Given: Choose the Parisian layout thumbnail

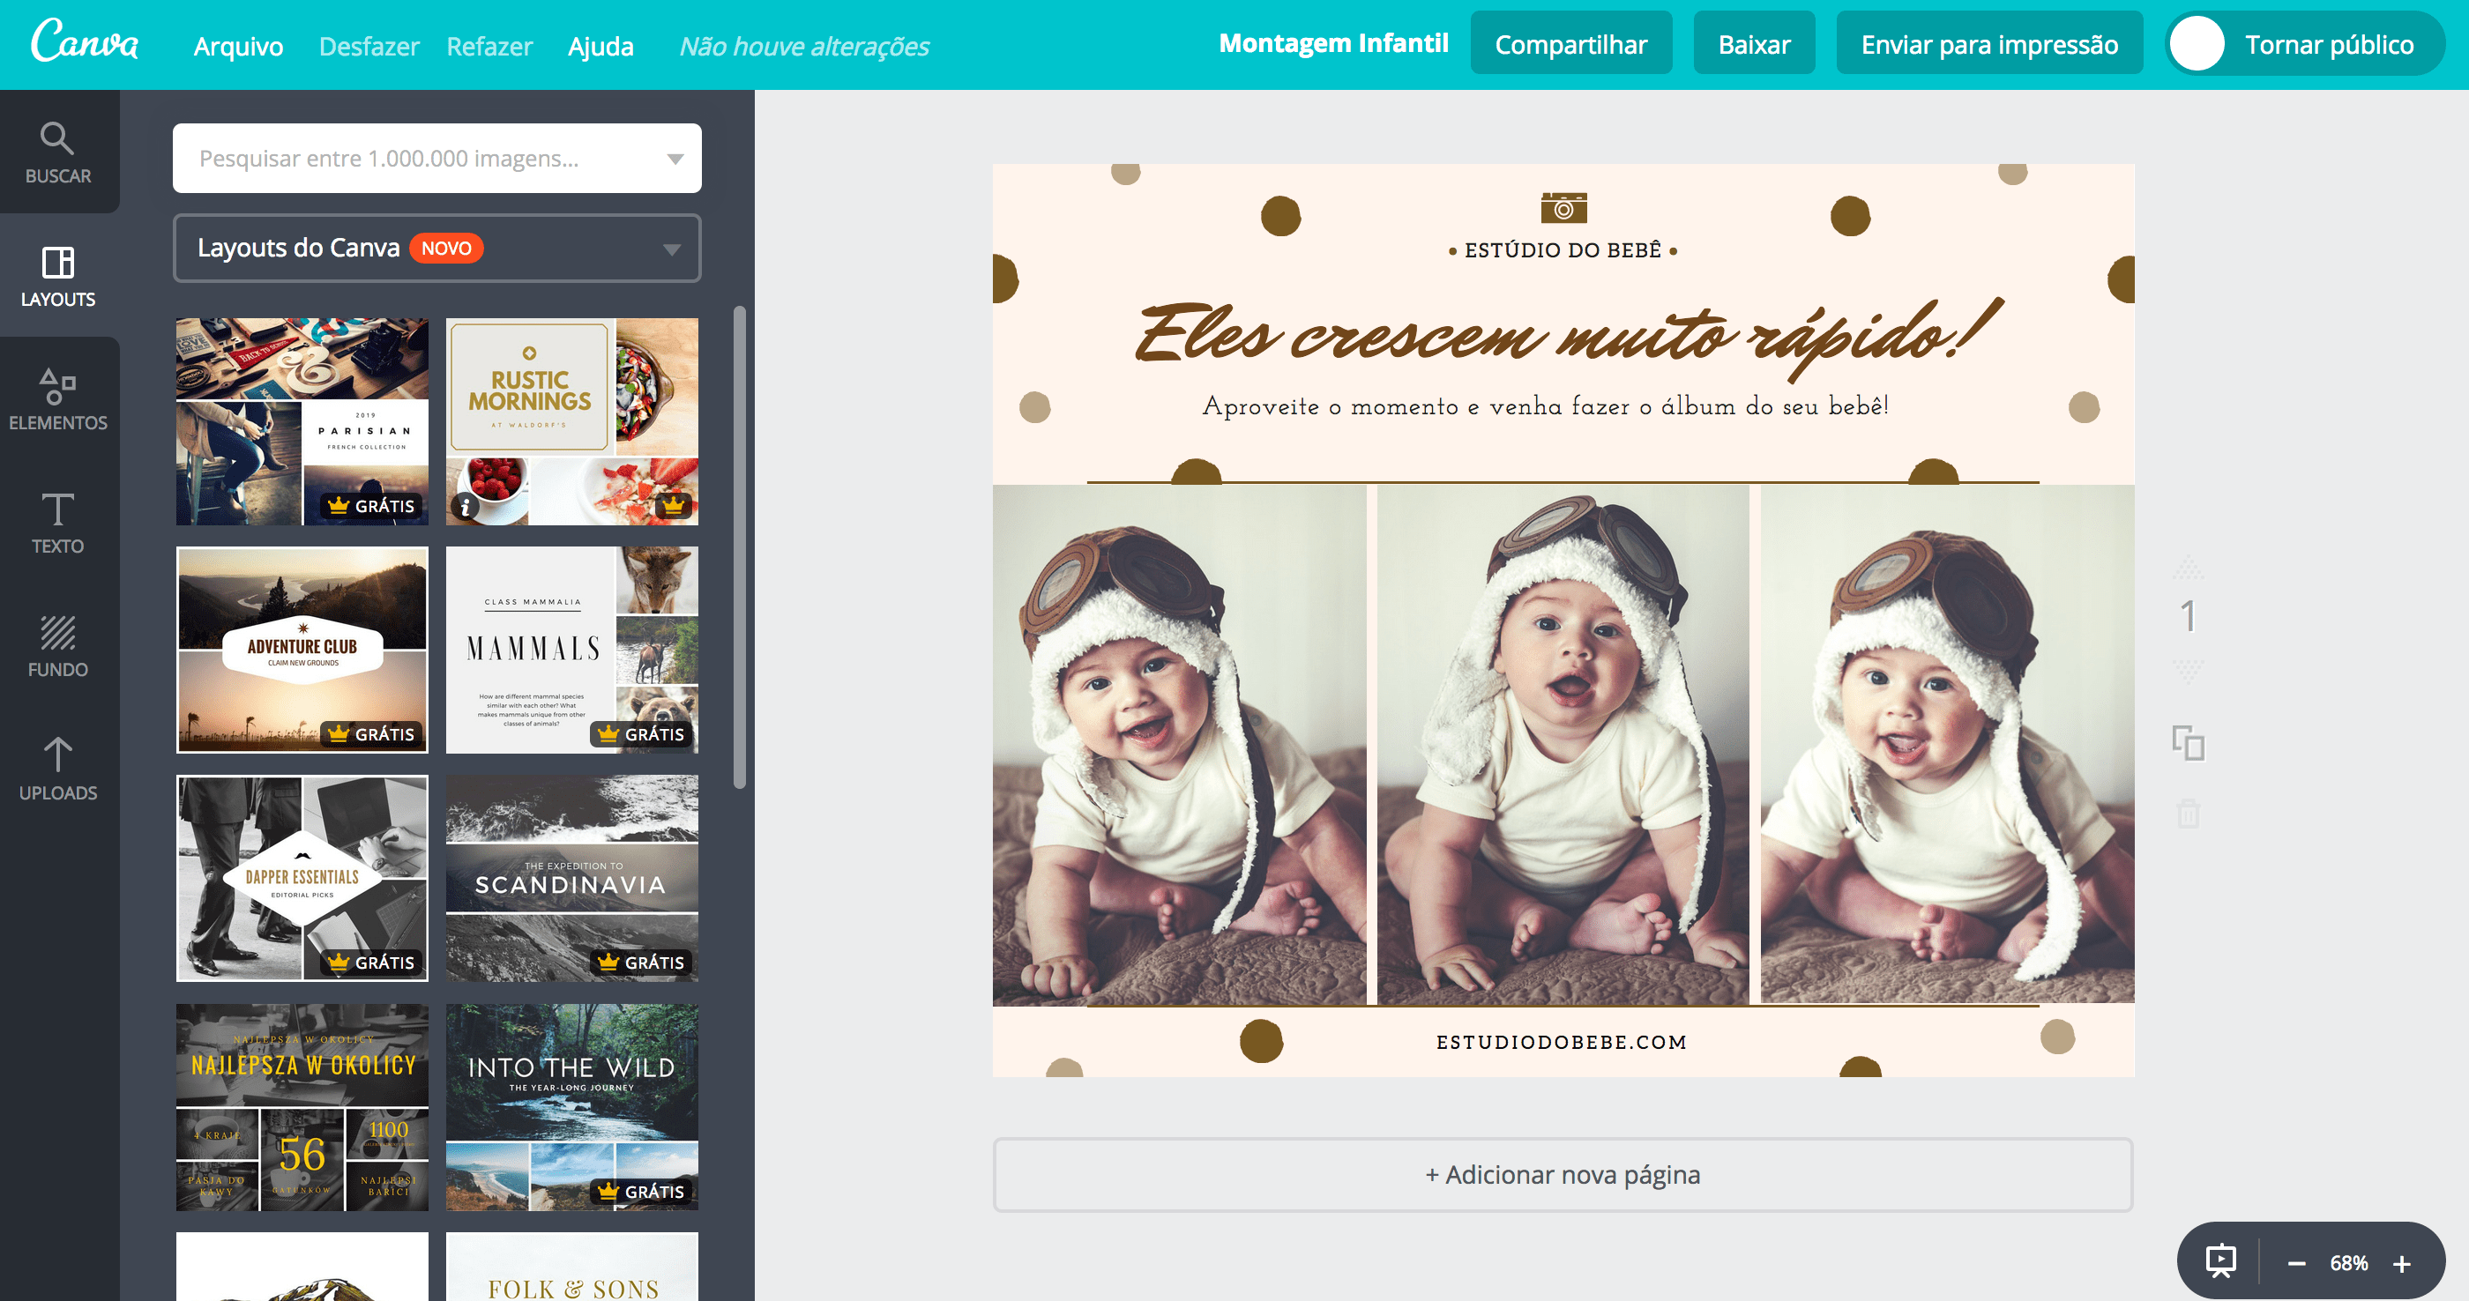Looking at the screenshot, I should click(x=302, y=421).
